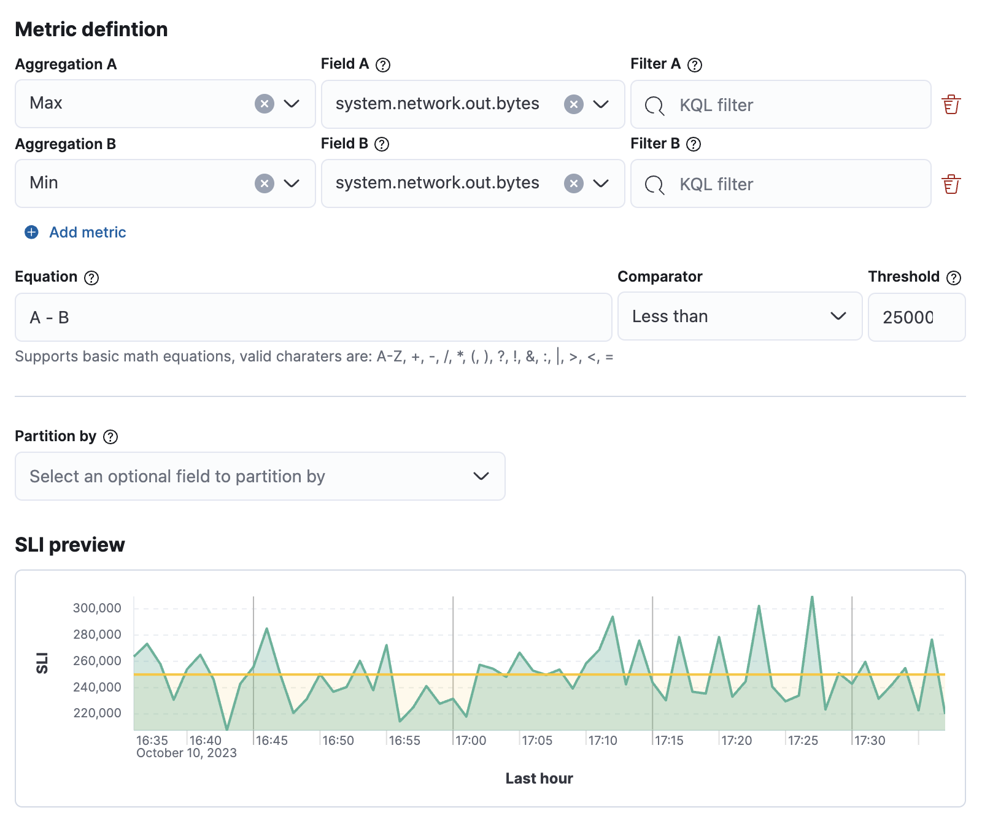This screenshot has width=982, height=821.
Task: Delete metric B with the trash icon
Action: coord(951,184)
